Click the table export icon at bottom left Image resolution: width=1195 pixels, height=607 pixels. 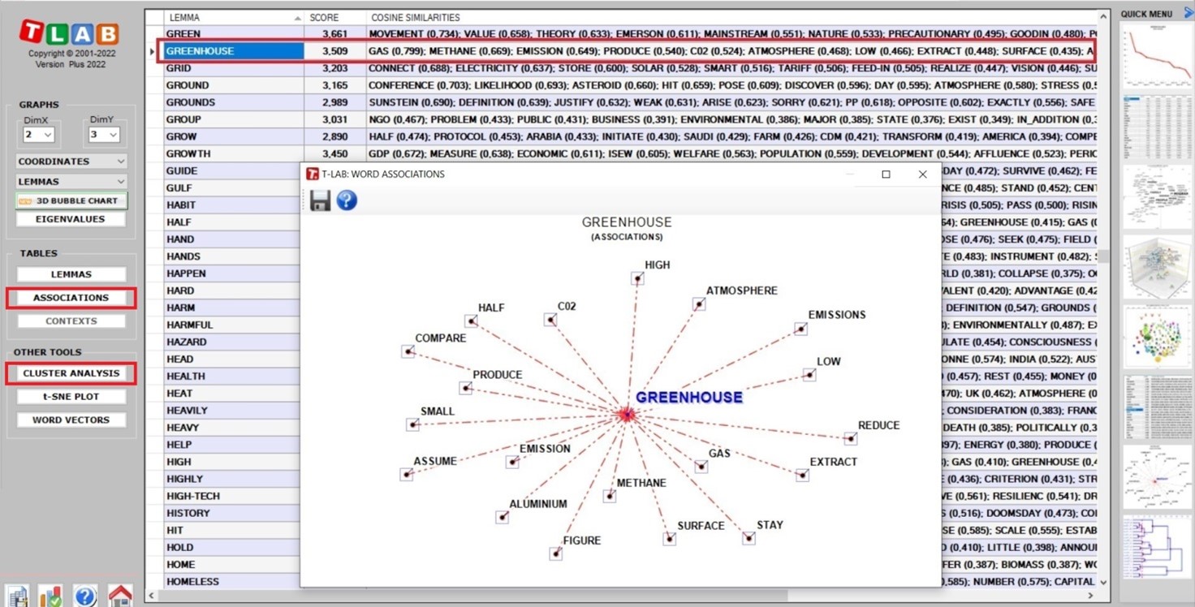click(17, 596)
